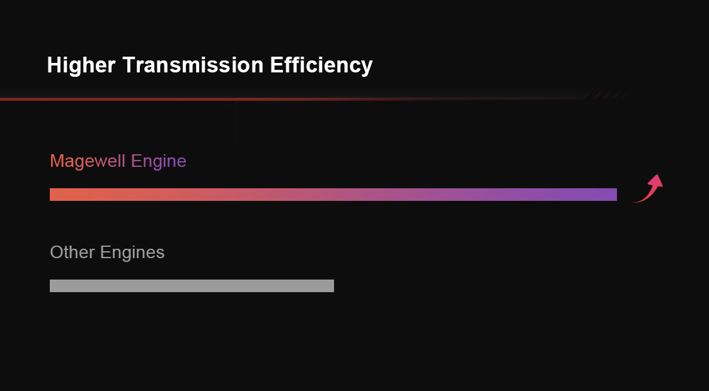This screenshot has width=709, height=391.
Task: Click the purple "Engine" word beside Magewell
Action: [159, 161]
